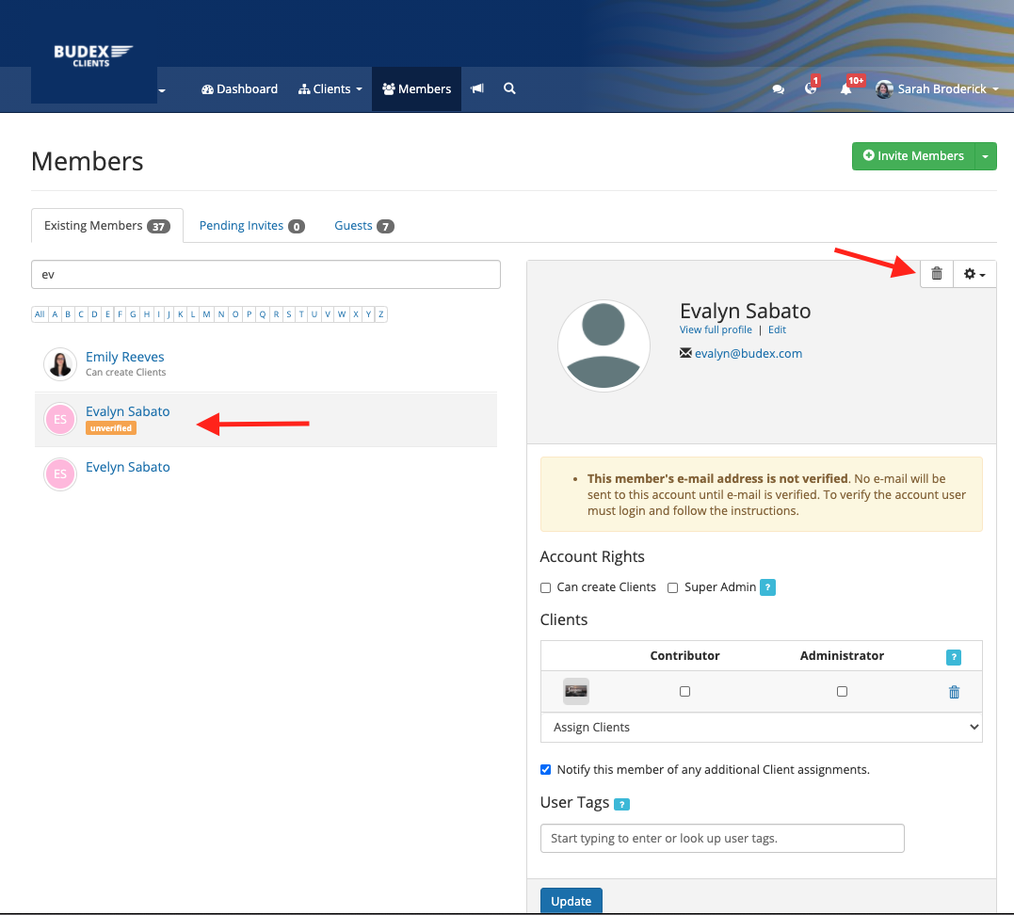
Task: Uncheck notify member of client assignments
Action: point(545,769)
